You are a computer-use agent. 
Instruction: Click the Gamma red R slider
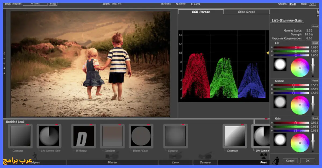click(x=291, y=85)
